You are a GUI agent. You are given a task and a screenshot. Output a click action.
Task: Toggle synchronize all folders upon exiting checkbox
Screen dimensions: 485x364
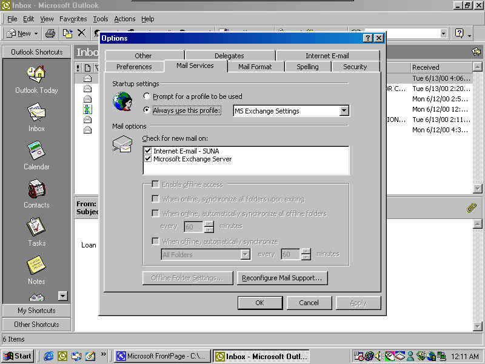(x=155, y=199)
